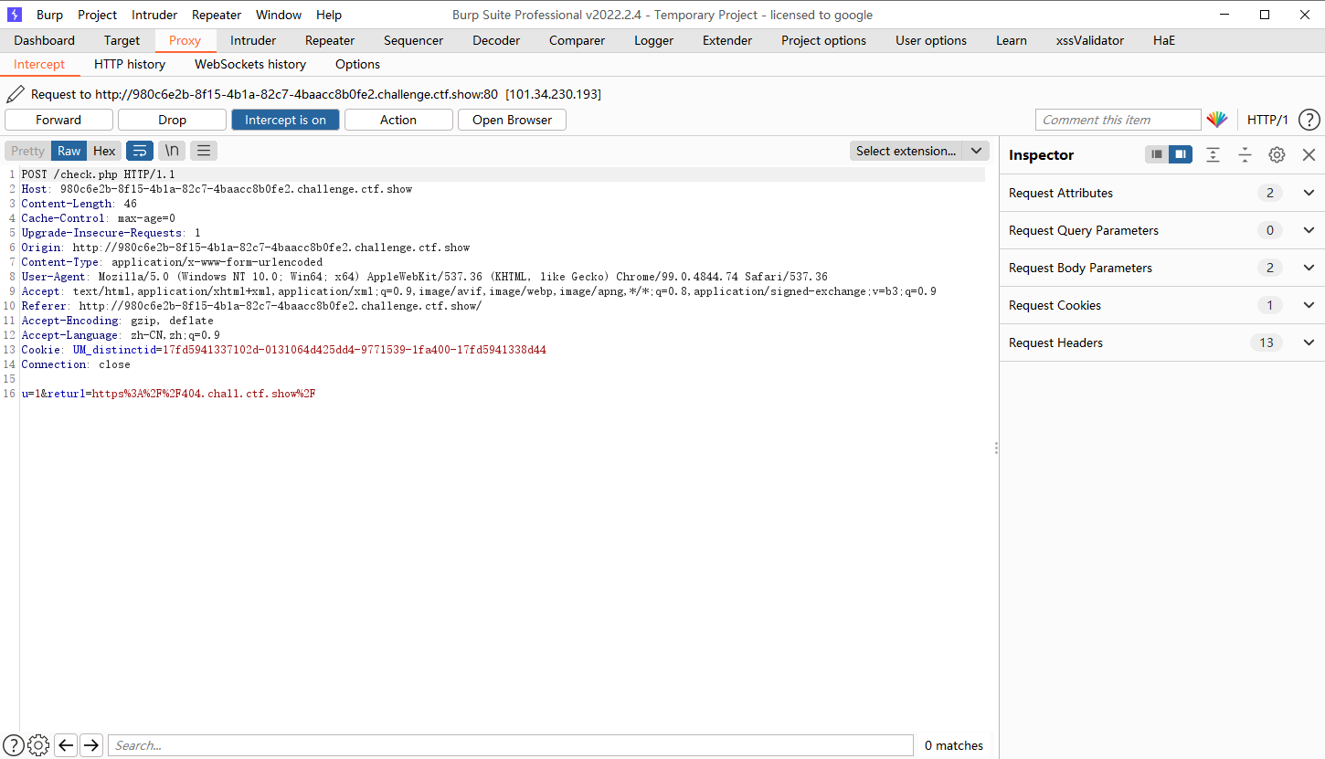Click the Cookie UM_distinctid header line
The height and width of the screenshot is (759, 1325).
(283, 349)
